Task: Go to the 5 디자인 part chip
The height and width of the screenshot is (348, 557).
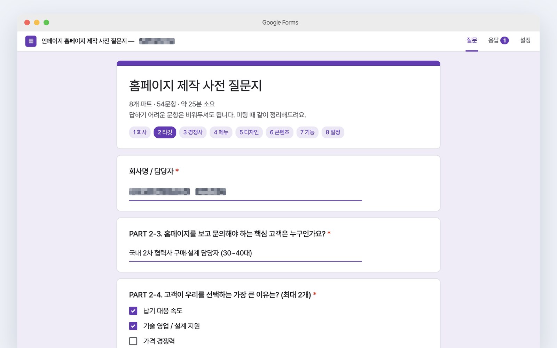Action: (249, 132)
